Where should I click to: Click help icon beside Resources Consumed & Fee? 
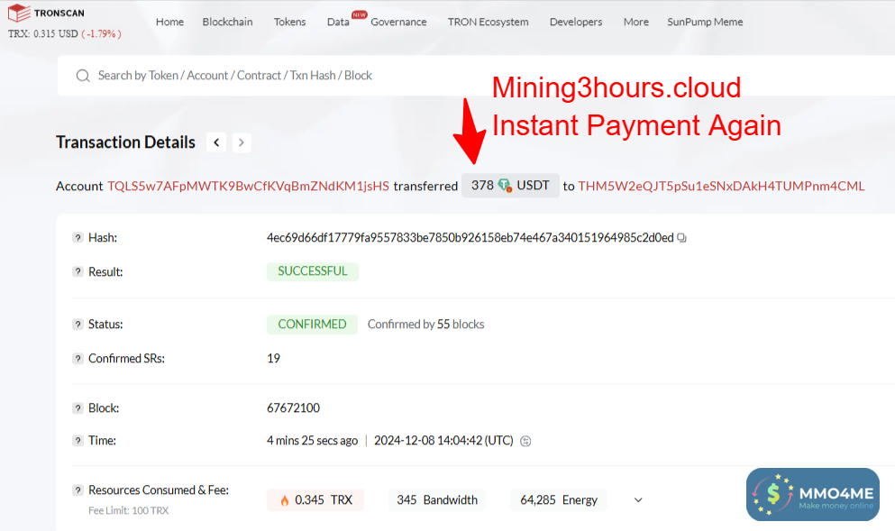[78, 490]
